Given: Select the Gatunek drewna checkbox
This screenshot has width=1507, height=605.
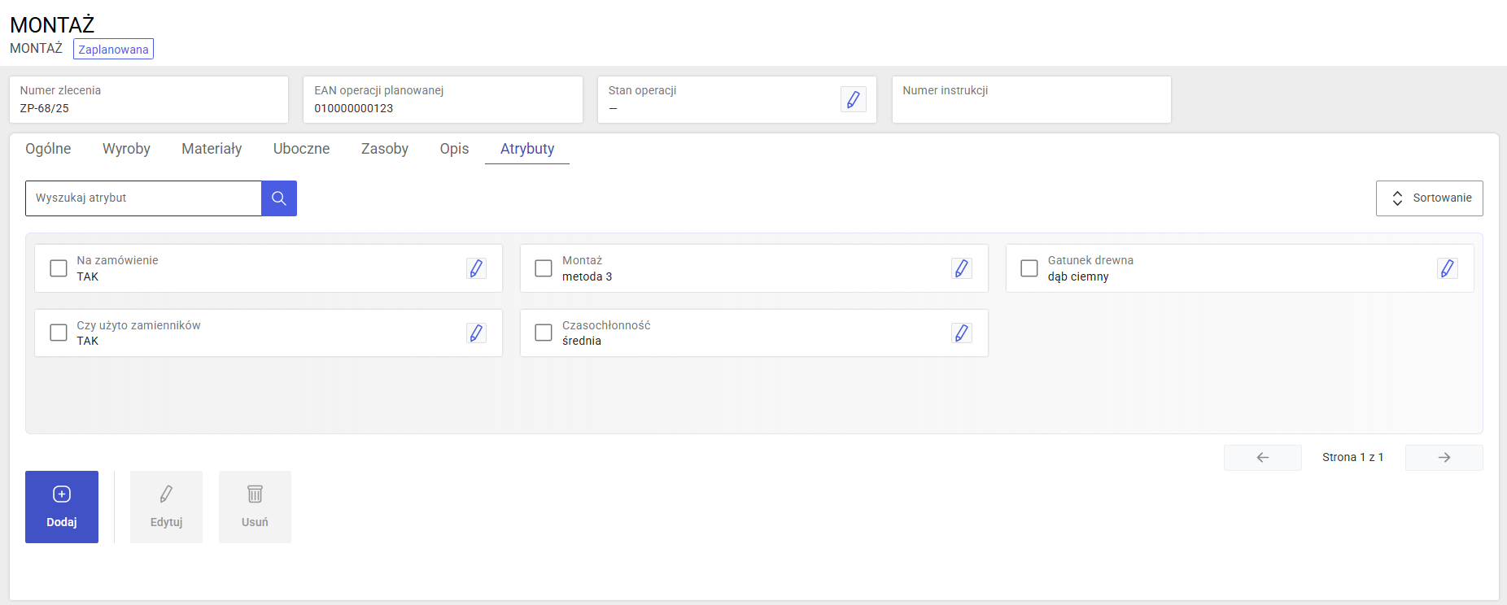Looking at the screenshot, I should 1029,268.
